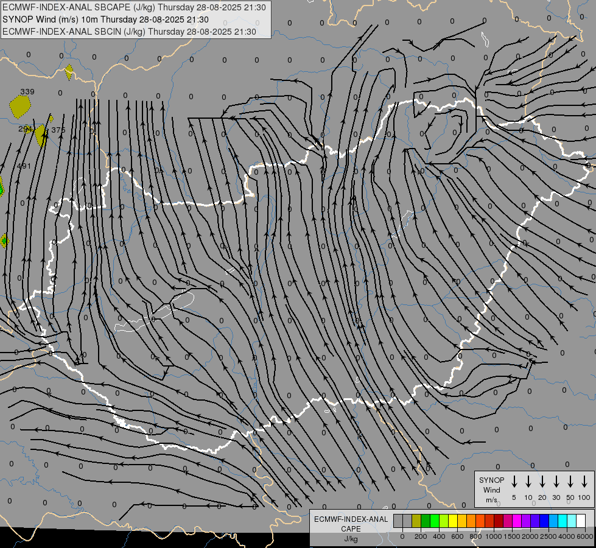The width and height of the screenshot is (596, 548).
Task: Click the 20 m/s wind arrow in legend
Action: coord(542,482)
